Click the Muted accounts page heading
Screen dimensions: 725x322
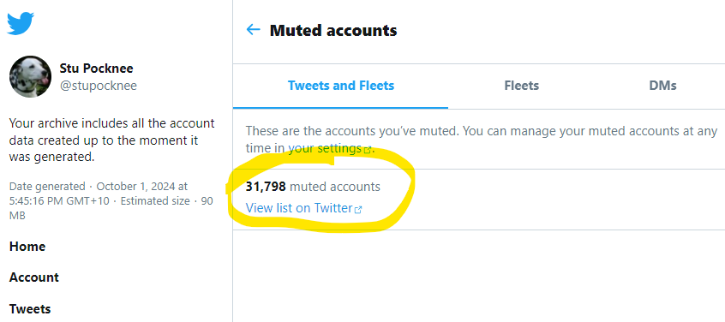pos(333,31)
